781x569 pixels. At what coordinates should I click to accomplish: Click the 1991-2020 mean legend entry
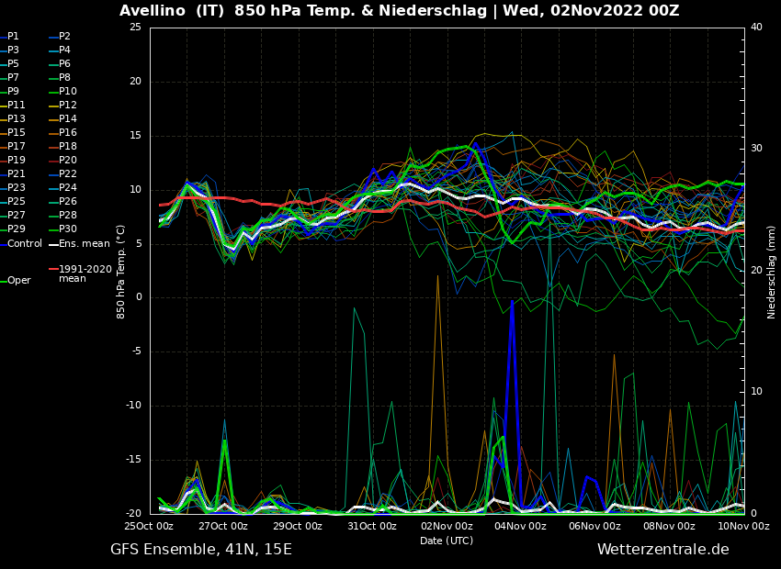[x=85, y=273]
